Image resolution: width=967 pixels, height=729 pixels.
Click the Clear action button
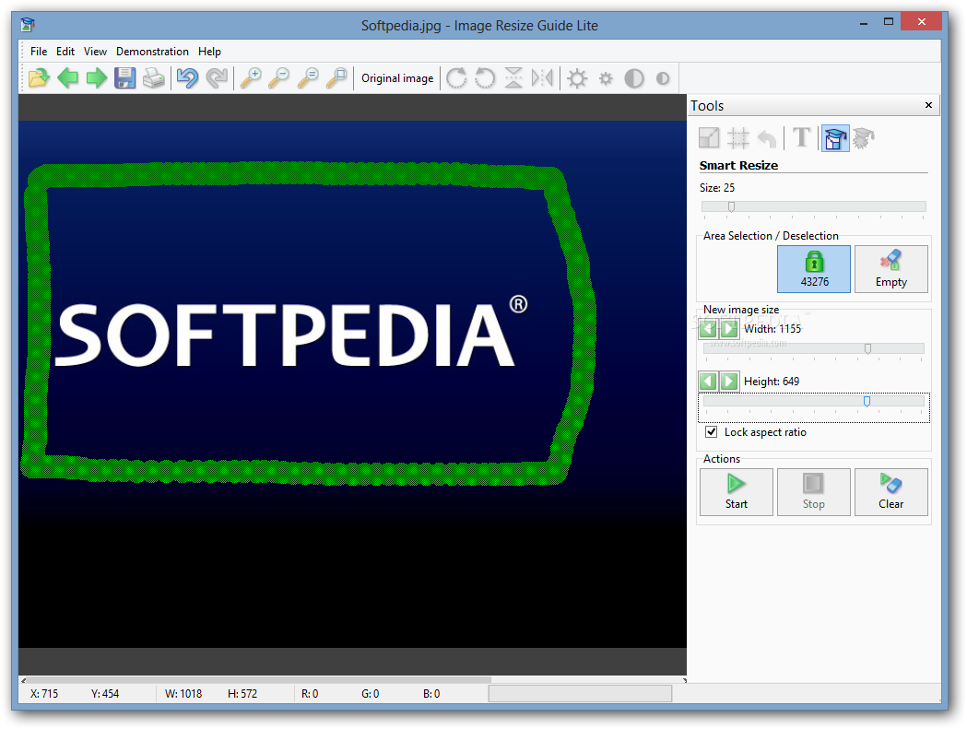pyautogui.click(x=890, y=491)
